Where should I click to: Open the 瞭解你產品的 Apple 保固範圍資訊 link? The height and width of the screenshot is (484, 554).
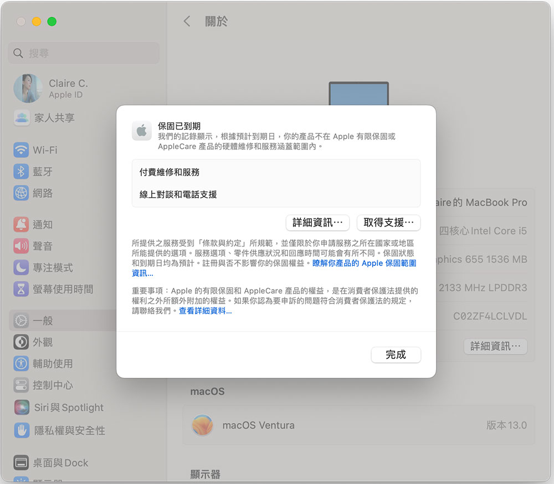(x=364, y=263)
